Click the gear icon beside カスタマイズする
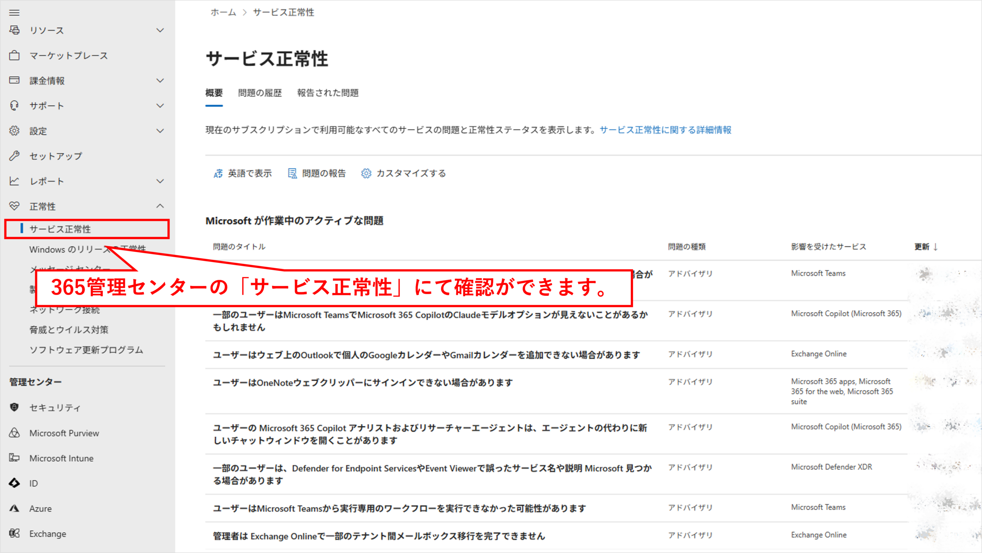This screenshot has width=982, height=553. [x=366, y=173]
